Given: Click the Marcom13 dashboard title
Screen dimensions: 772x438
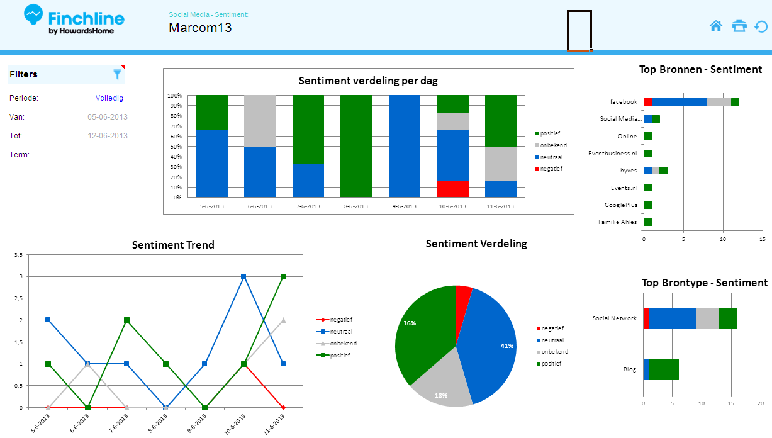Looking at the screenshot, I should 200,28.
